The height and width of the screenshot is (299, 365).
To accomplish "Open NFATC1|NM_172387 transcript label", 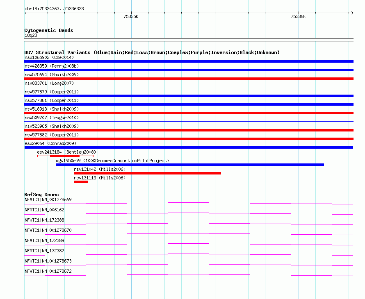I will pos(44,251).
